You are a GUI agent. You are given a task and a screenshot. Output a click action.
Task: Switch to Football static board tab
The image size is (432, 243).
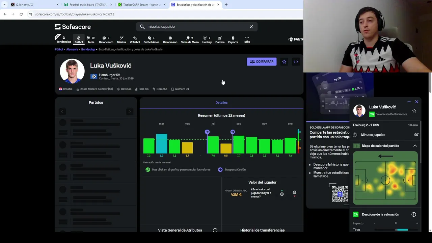[88, 5]
